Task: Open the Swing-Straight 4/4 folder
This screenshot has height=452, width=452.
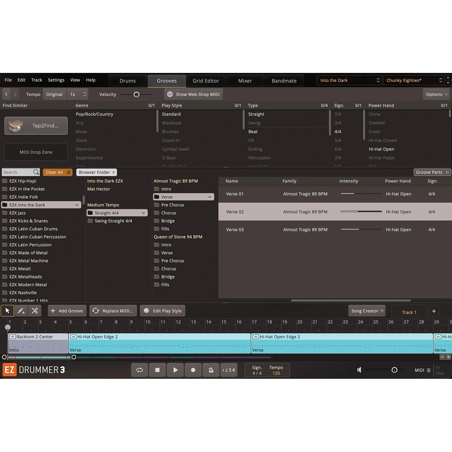Action: (110, 221)
